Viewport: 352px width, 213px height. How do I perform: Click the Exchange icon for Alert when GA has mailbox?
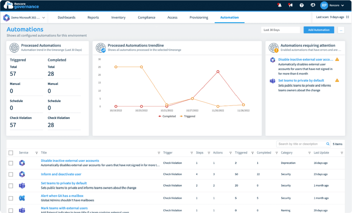tap(22, 198)
